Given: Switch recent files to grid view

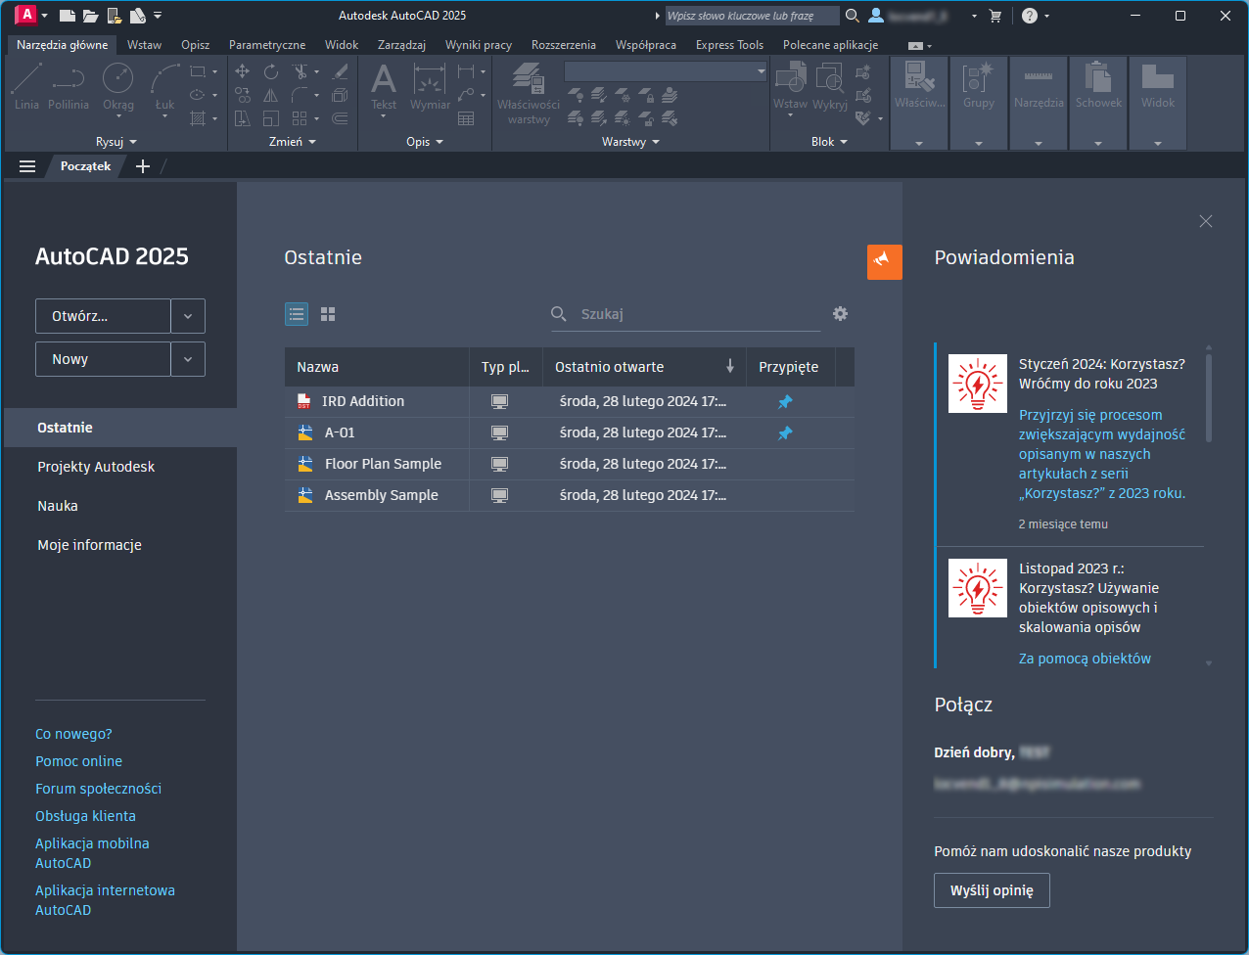Looking at the screenshot, I should pyautogui.click(x=328, y=314).
